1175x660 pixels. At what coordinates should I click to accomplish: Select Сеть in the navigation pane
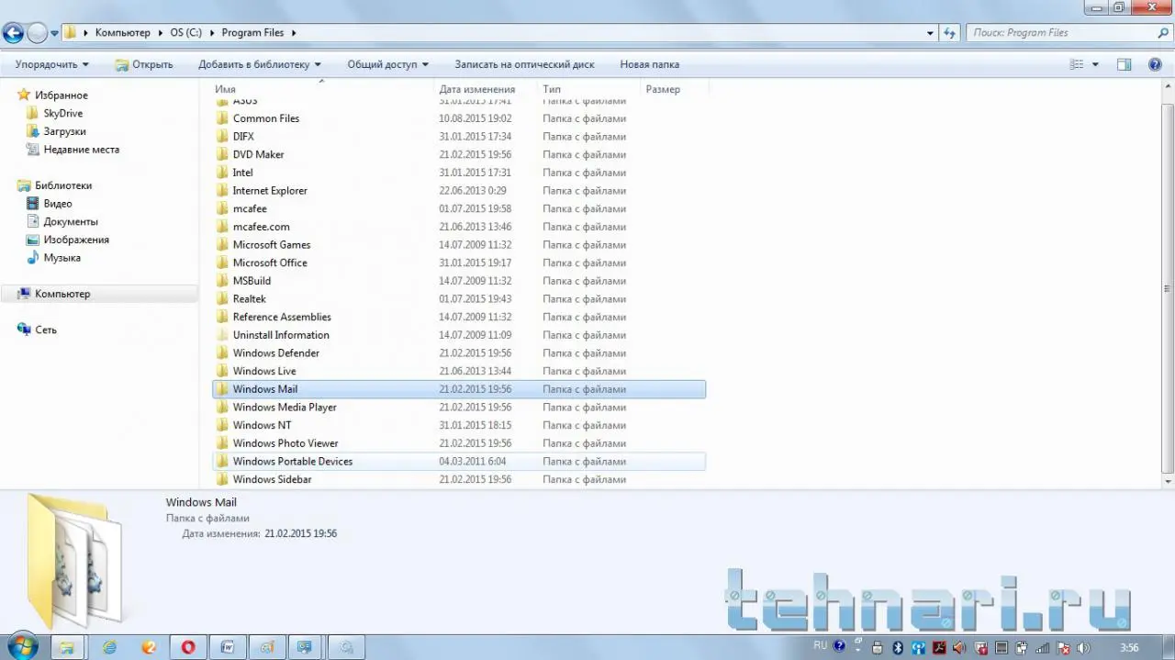pos(45,330)
